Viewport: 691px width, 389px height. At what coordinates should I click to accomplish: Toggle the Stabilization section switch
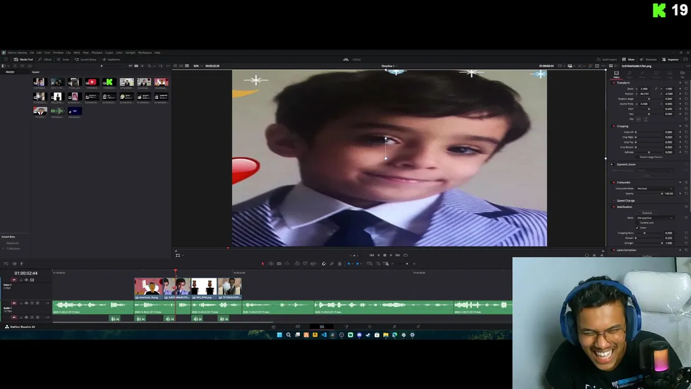pyautogui.click(x=614, y=207)
